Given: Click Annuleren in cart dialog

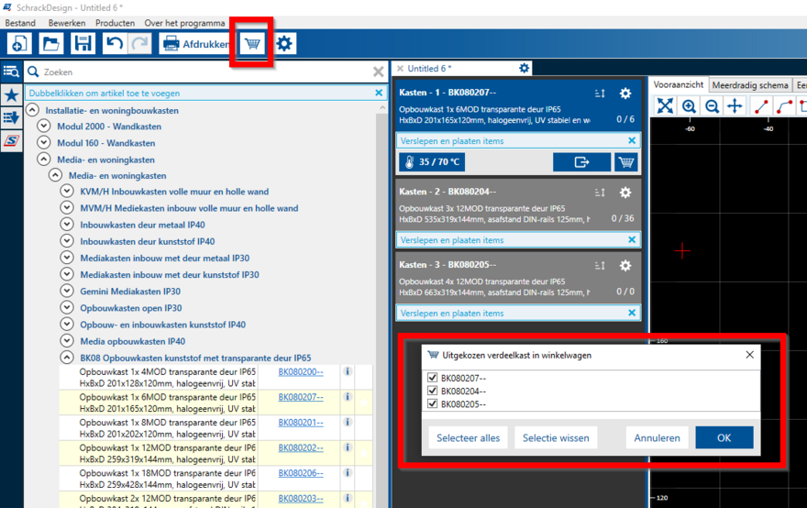Looking at the screenshot, I should (x=657, y=438).
